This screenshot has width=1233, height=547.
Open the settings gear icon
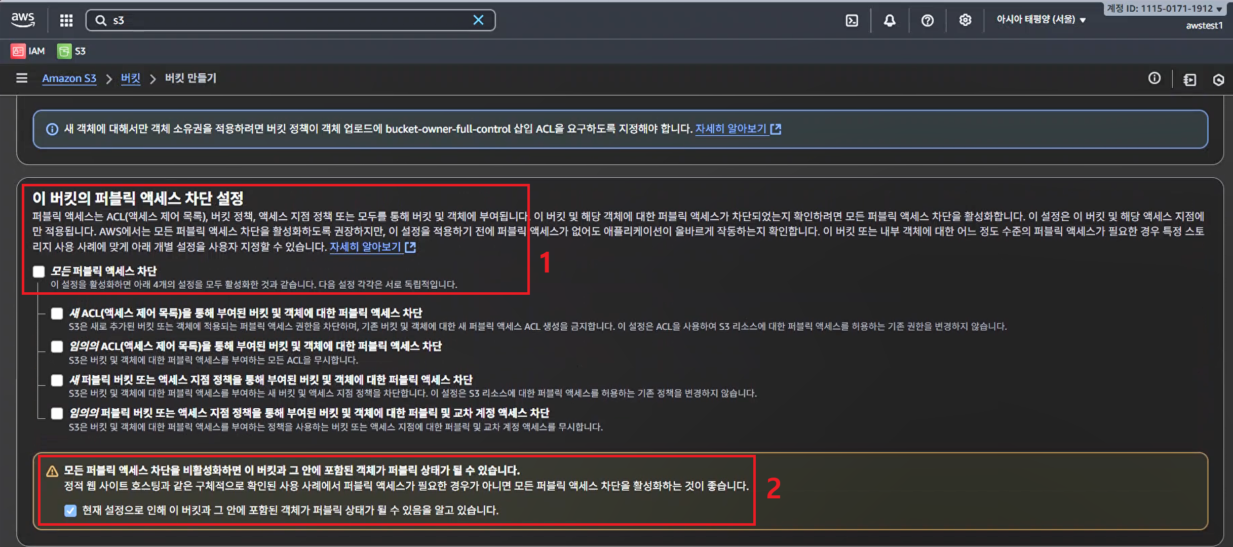(965, 20)
